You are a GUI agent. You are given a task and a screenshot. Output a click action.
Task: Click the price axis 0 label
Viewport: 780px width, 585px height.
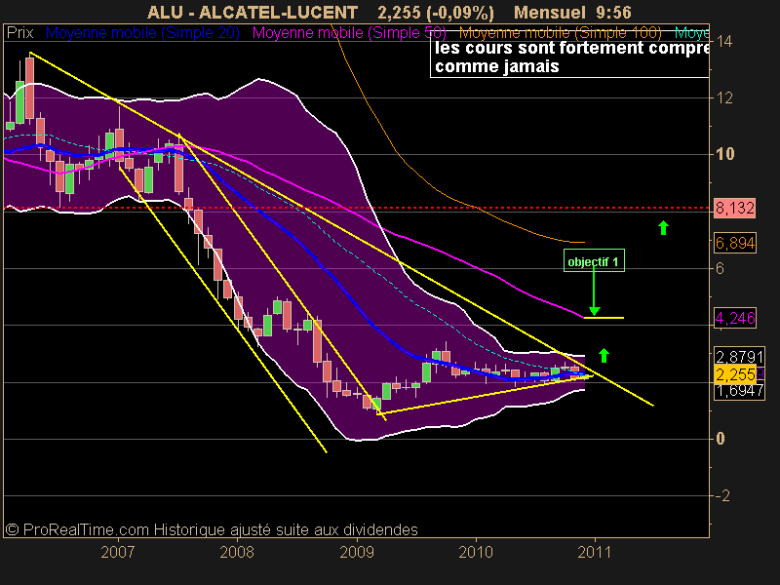tap(721, 439)
